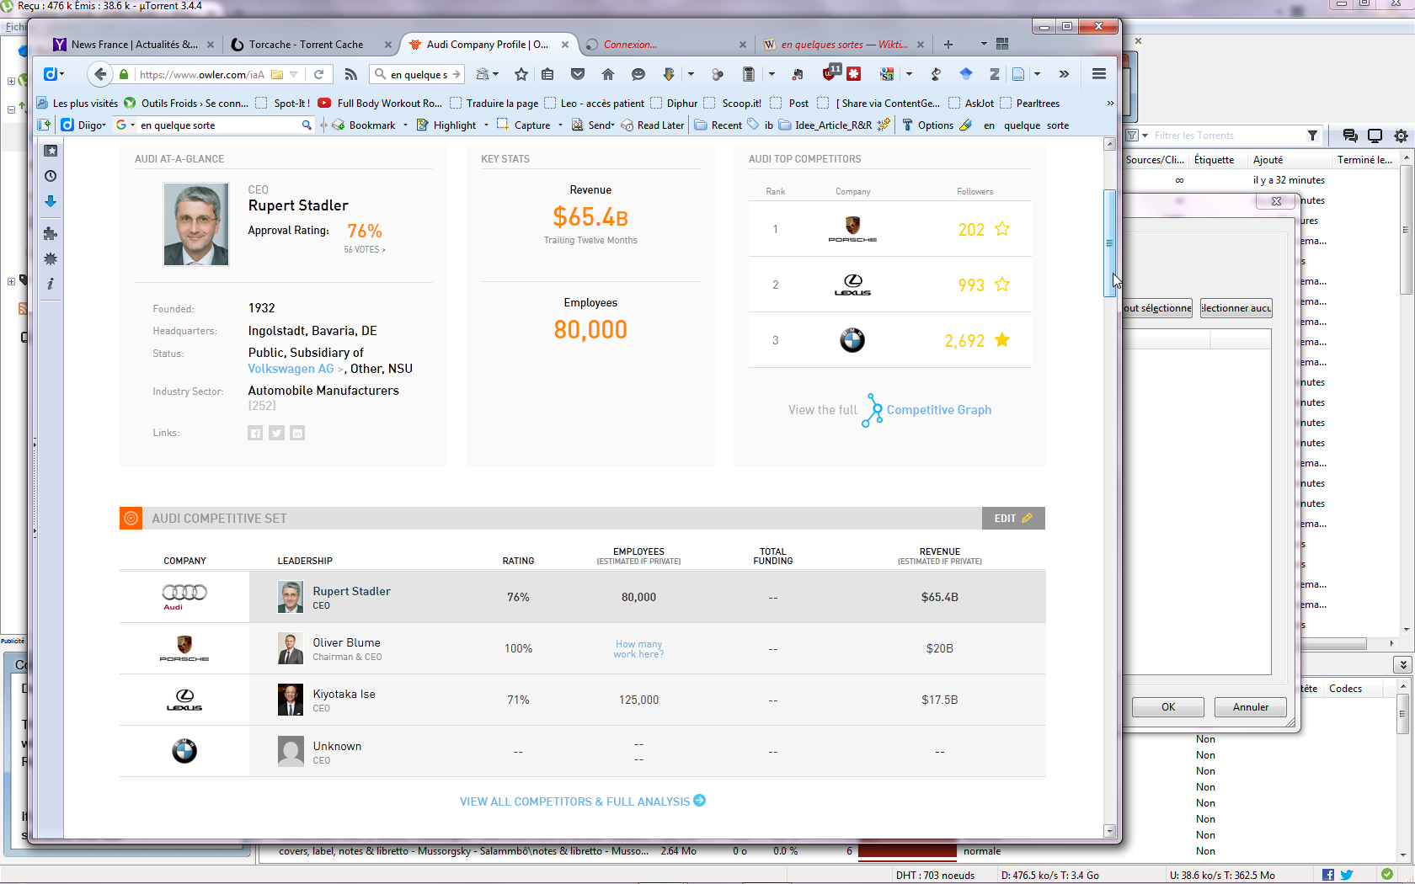The width and height of the screenshot is (1415, 884).
Task: Click the Z extension icon in toolbar
Action: pyautogui.click(x=994, y=74)
